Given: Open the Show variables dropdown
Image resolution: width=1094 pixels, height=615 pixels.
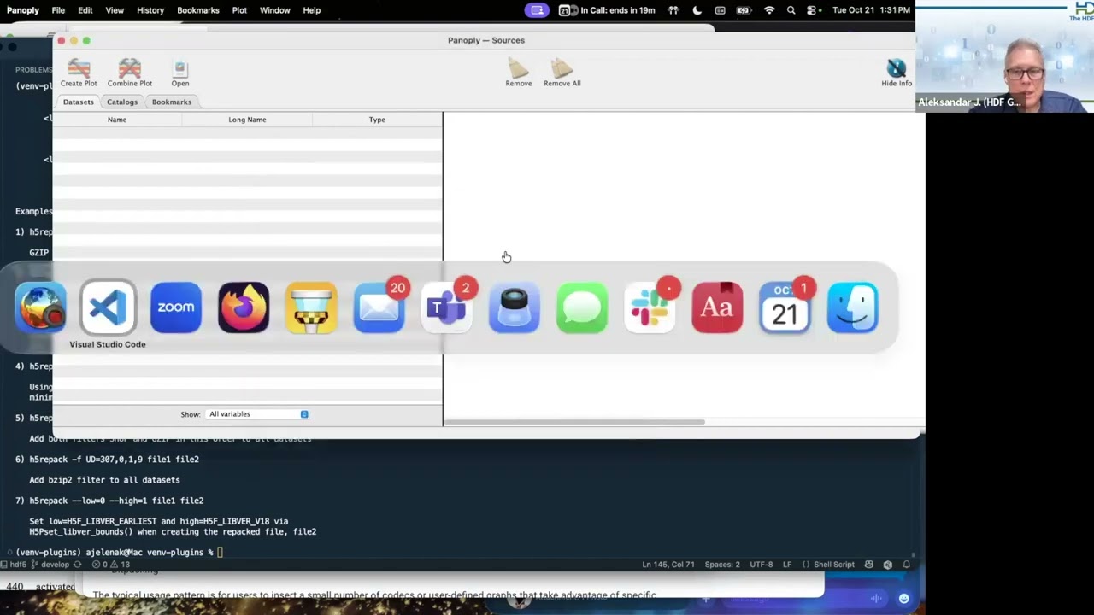Looking at the screenshot, I should coord(257,414).
